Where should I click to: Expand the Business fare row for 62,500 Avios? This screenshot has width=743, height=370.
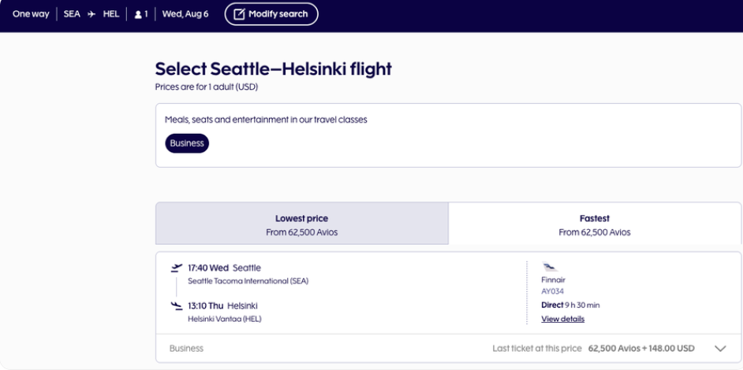[448, 348]
